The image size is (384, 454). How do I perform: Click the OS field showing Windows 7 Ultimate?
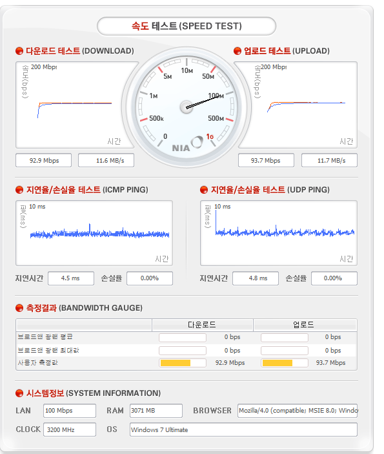pyautogui.click(x=243, y=429)
